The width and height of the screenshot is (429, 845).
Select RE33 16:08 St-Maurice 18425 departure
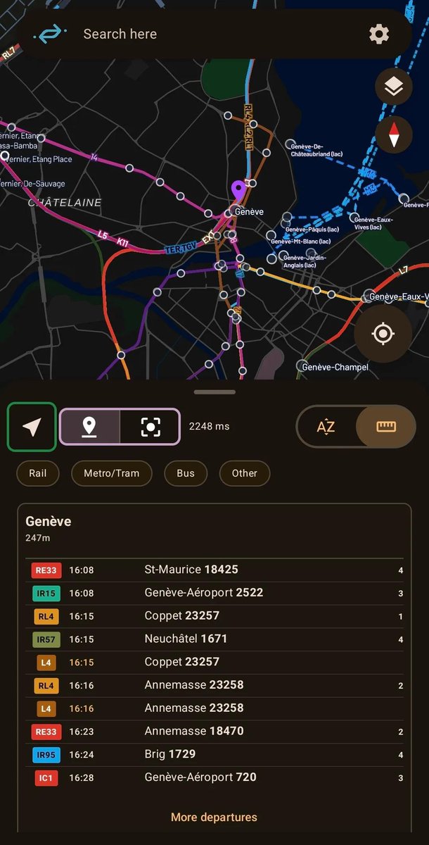click(214, 570)
